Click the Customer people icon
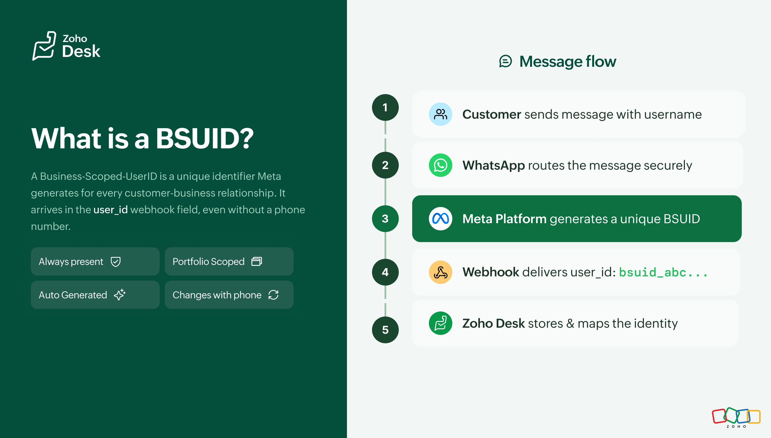The height and width of the screenshot is (438, 771). click(440, 114)
